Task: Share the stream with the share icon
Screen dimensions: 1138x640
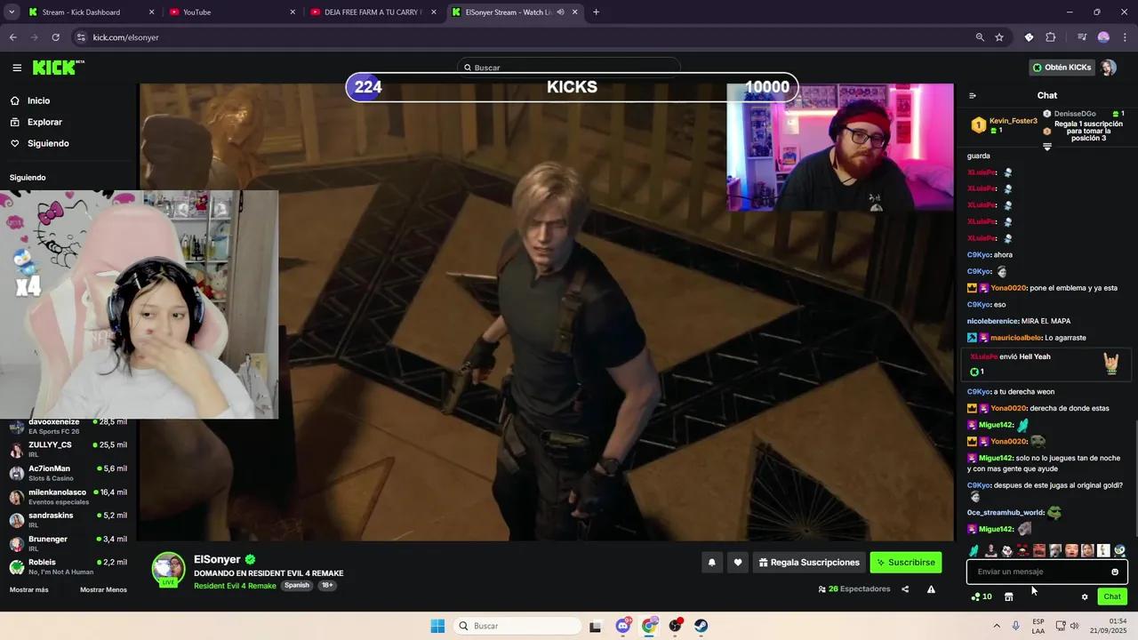Action: [905, 589]
